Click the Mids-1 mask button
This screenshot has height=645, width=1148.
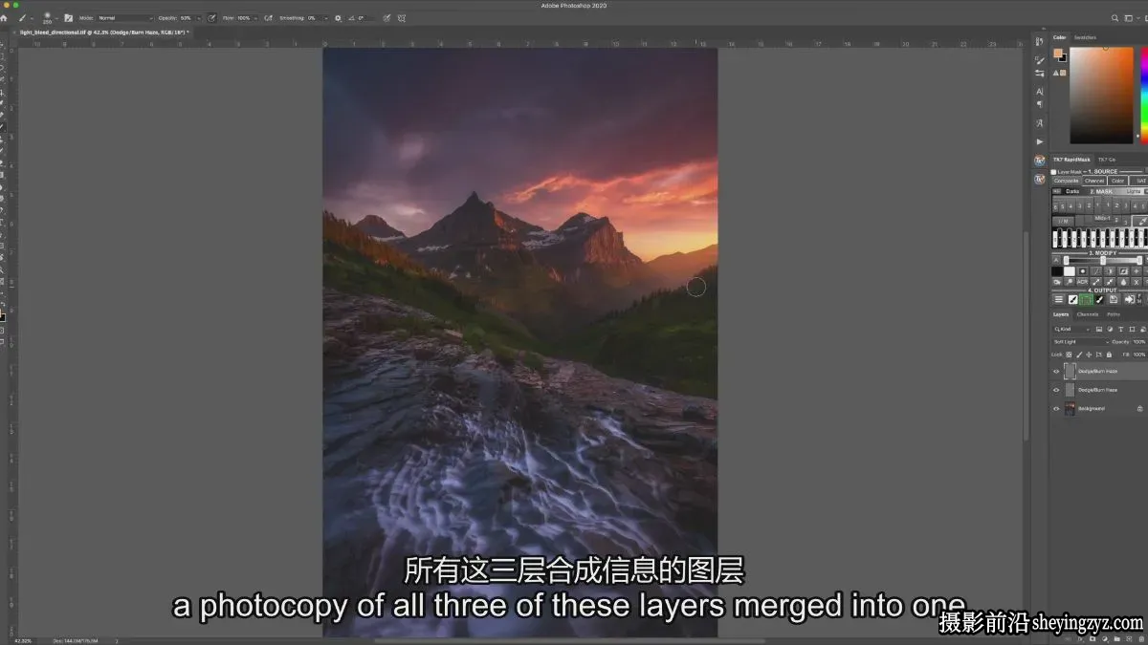1101,219
